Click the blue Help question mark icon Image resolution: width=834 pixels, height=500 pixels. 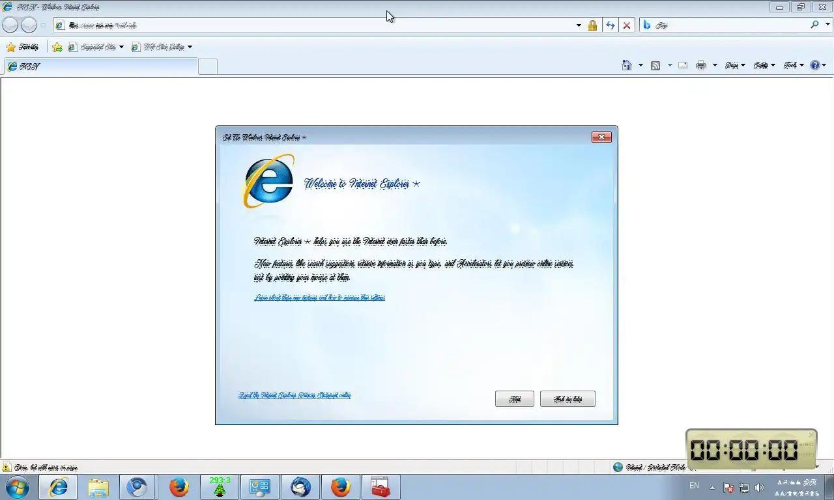pyautogui.click(x=815, y=65)
